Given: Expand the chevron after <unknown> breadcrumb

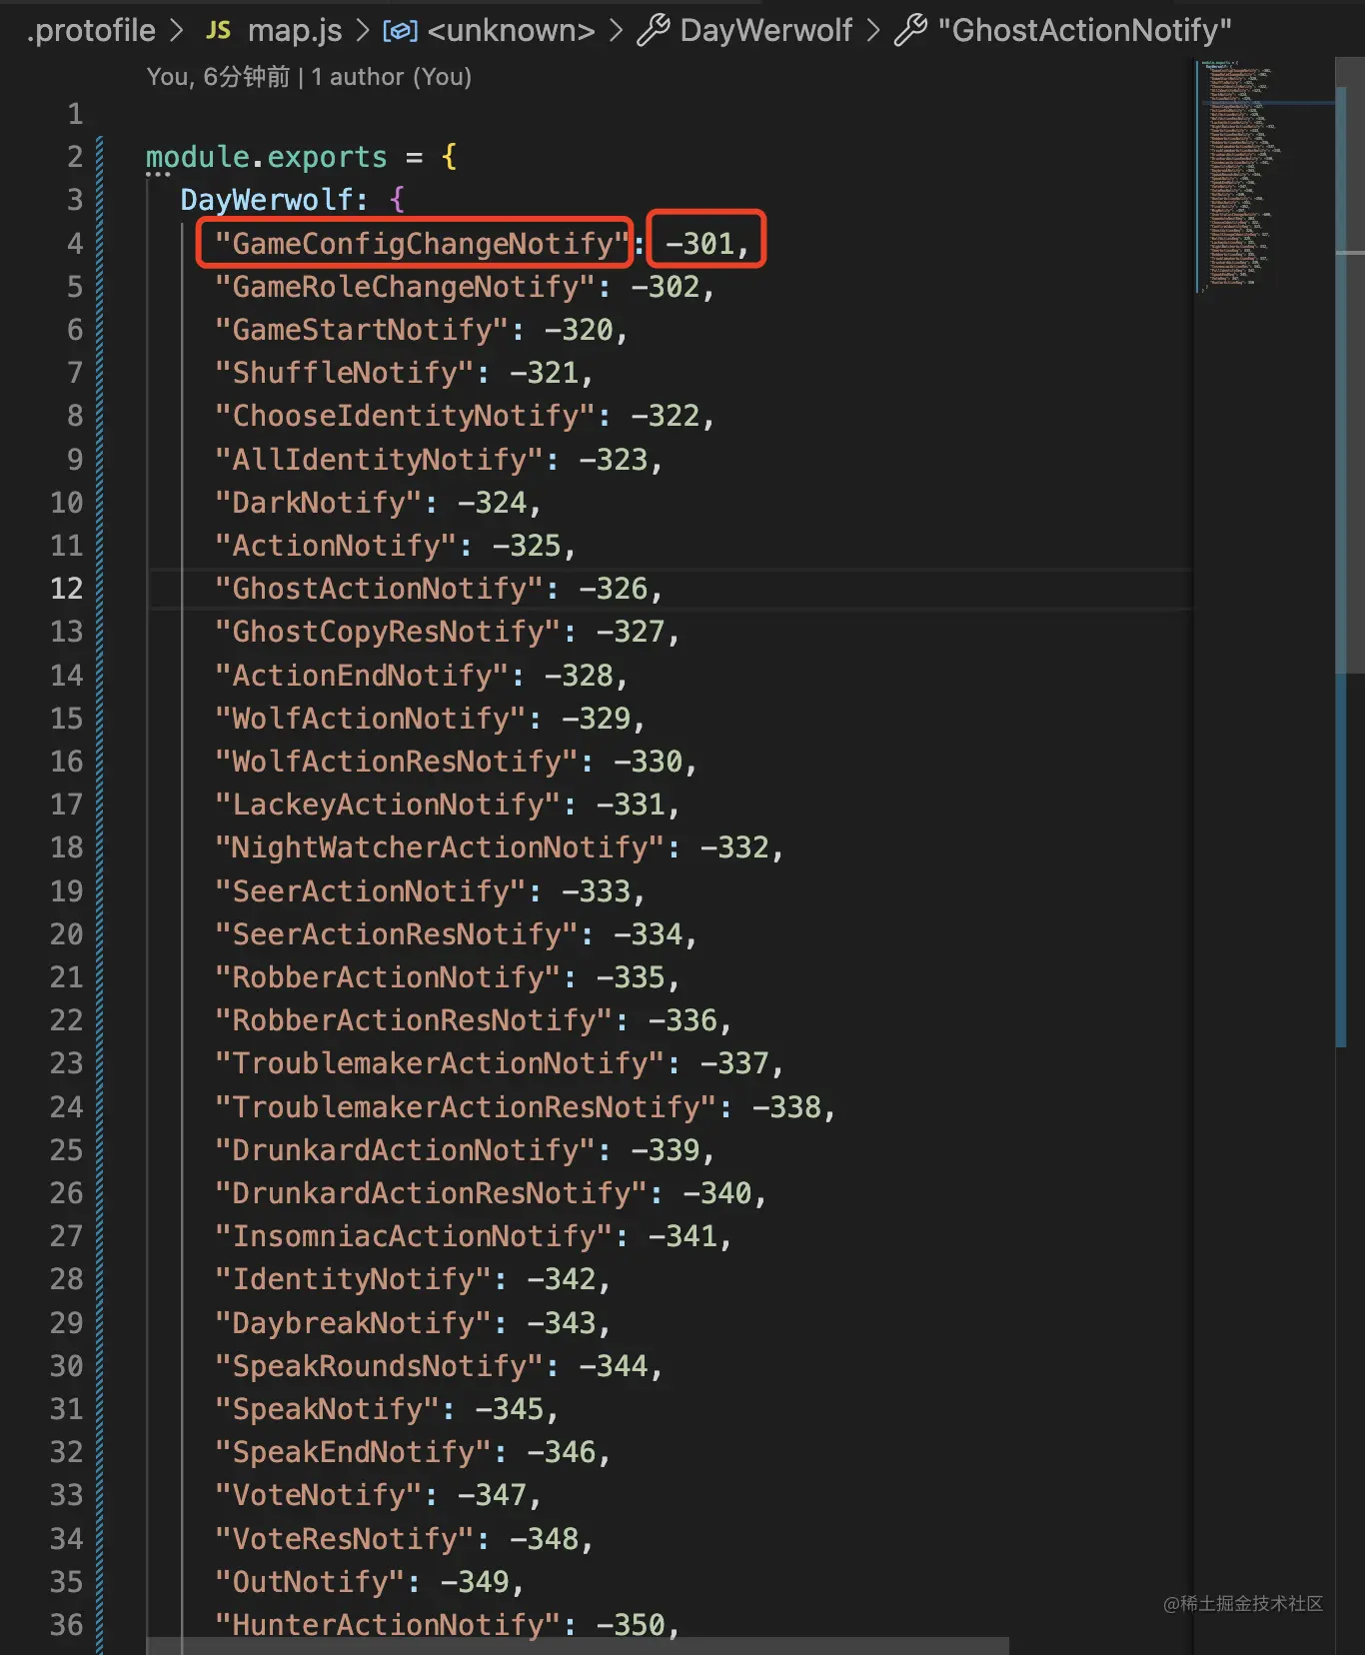Looking at the screenshot, I should [x=616, y=31].
